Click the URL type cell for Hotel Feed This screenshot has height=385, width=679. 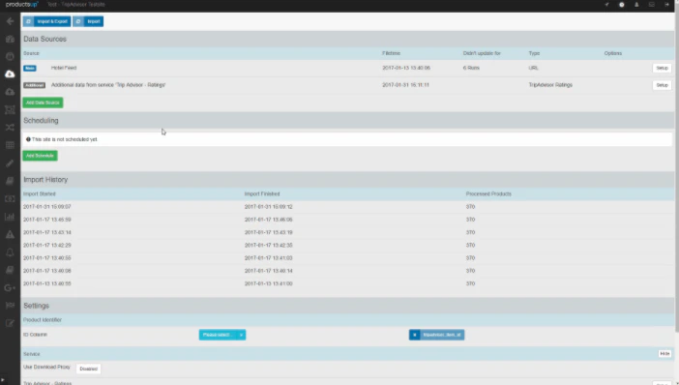click(533, 68)
